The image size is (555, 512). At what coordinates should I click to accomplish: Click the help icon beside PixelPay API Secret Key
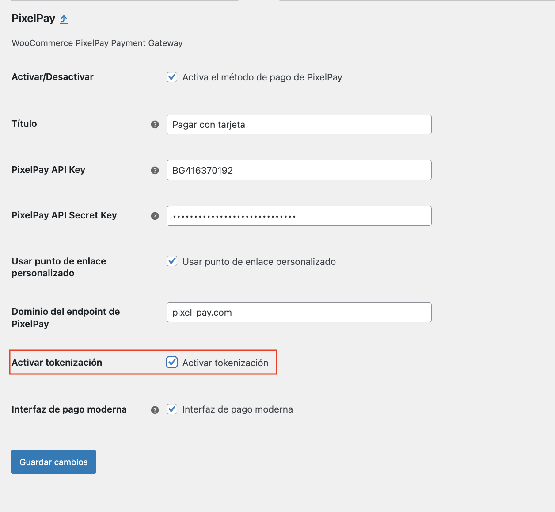point(155,216)
